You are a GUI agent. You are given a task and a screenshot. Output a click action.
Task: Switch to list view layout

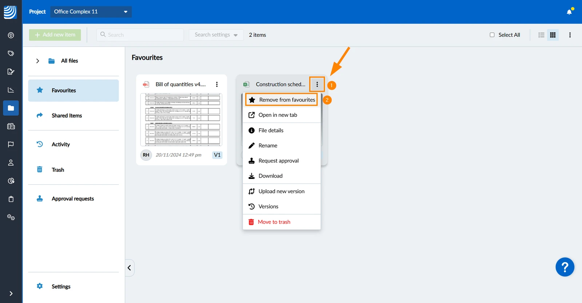pos(541,35)
